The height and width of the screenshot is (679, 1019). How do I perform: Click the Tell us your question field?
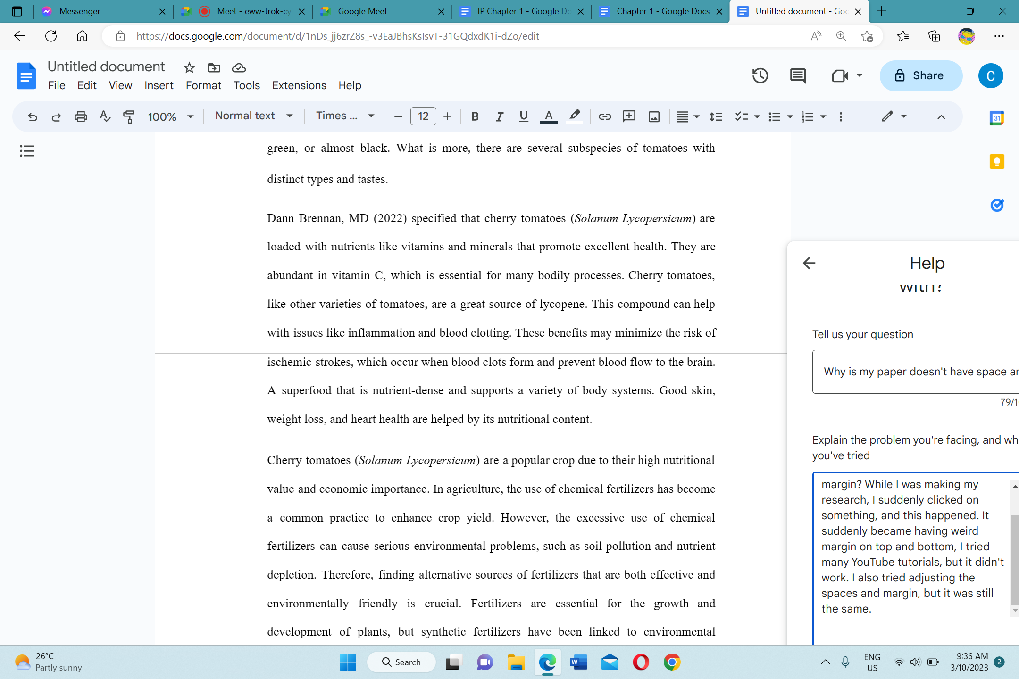915,372
